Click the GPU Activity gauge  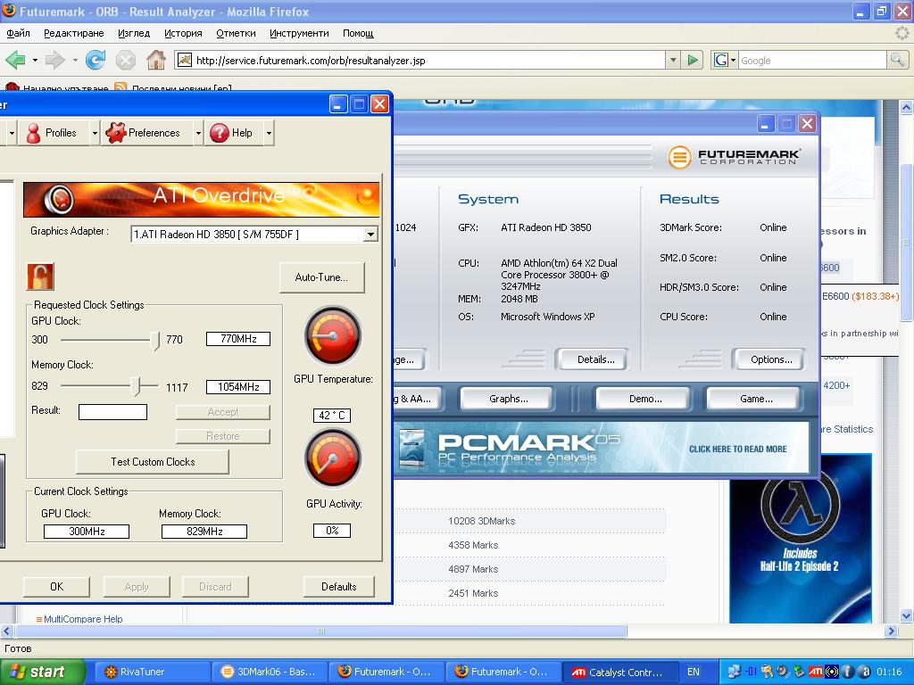[333, 458]
